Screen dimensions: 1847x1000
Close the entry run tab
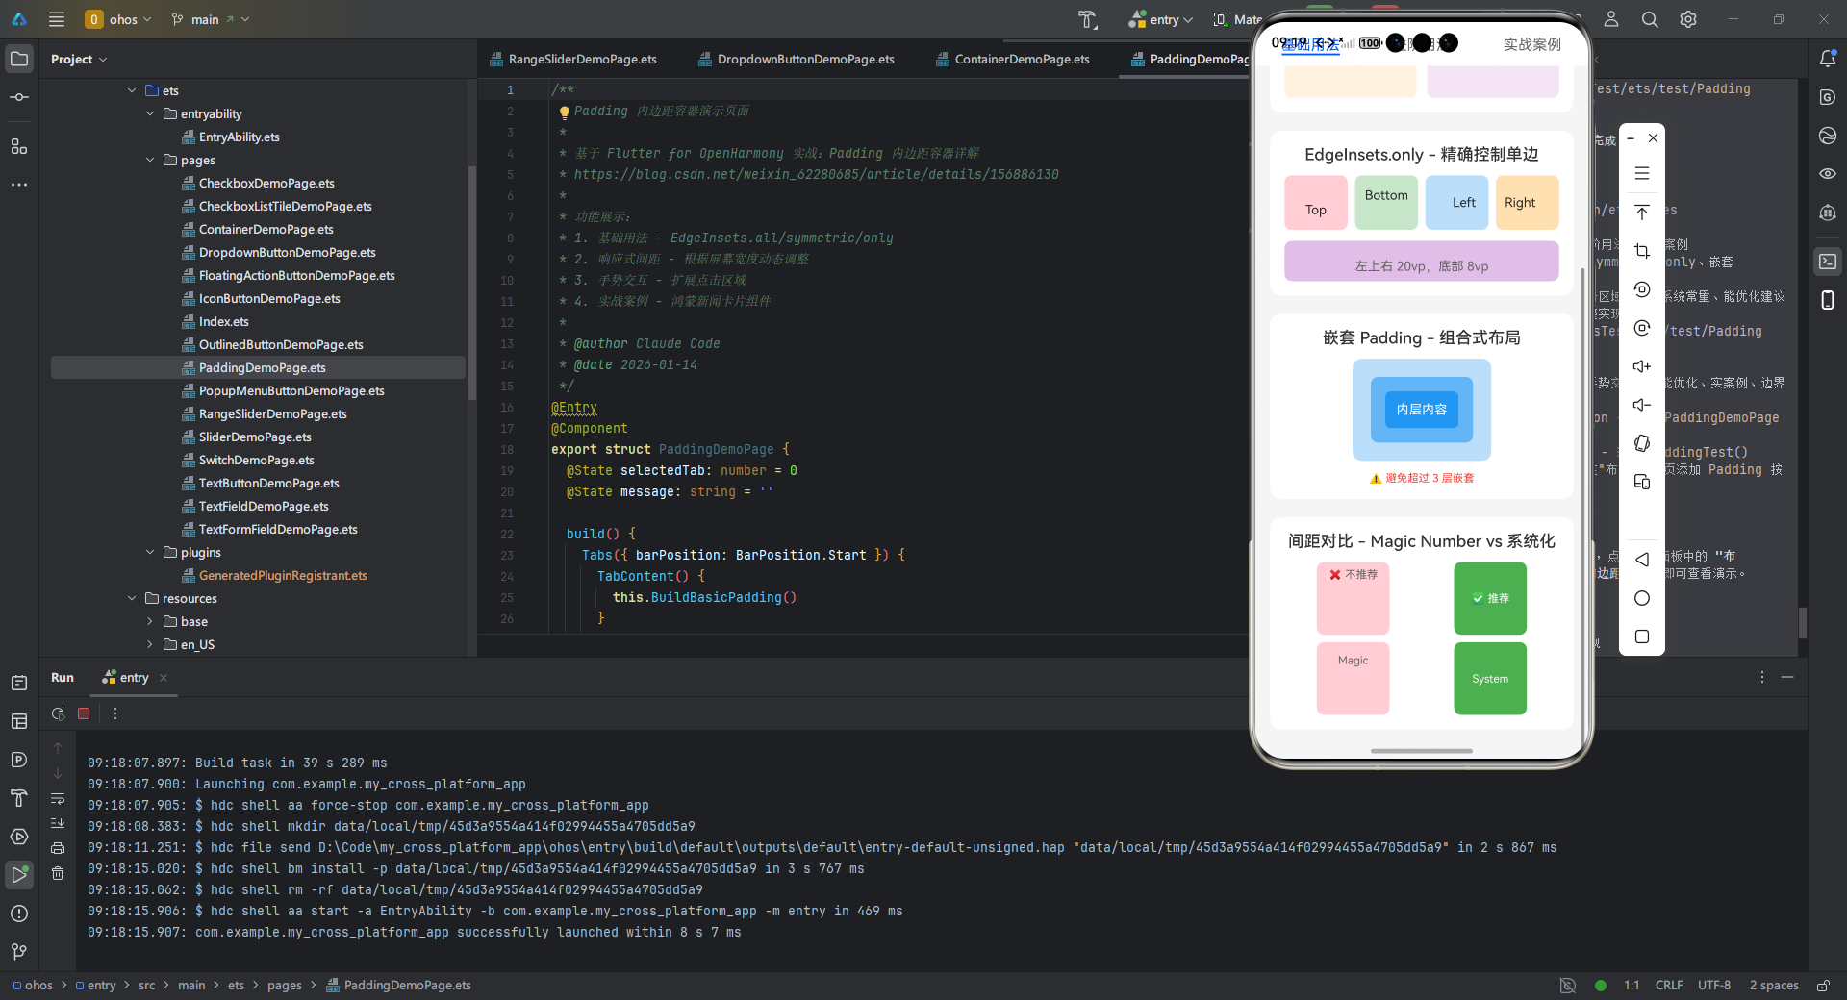click(x=164, y=678)
